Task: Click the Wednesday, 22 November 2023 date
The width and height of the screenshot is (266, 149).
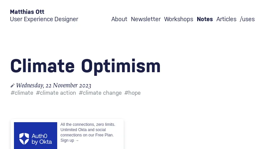Action: 54,86
